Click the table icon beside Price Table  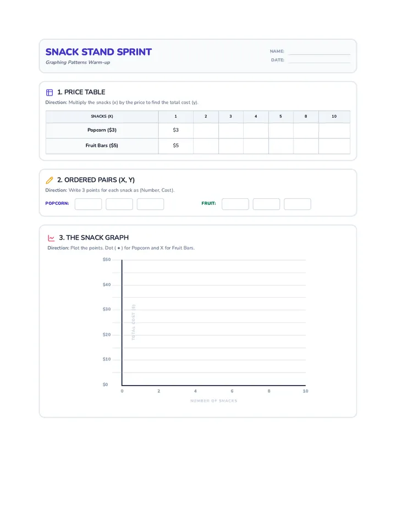tap(50, 92)
